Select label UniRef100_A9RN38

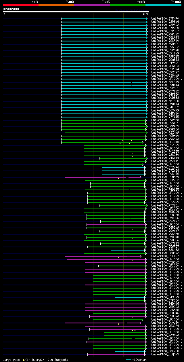[x=165, y=120]
